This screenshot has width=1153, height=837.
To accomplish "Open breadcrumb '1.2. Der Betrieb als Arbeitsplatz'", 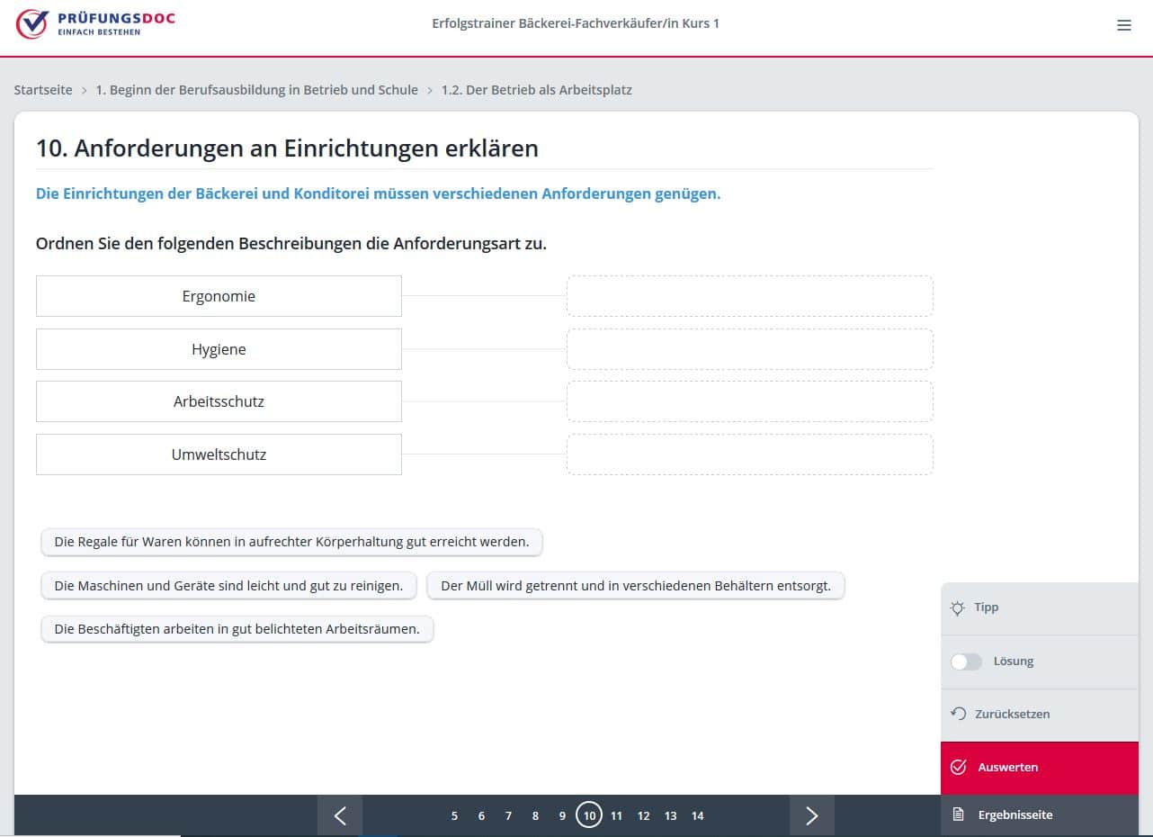I will [x=536, y=90].
